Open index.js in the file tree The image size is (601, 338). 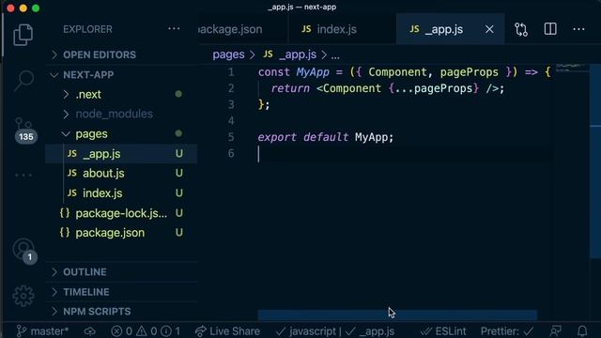coord(121,193)
